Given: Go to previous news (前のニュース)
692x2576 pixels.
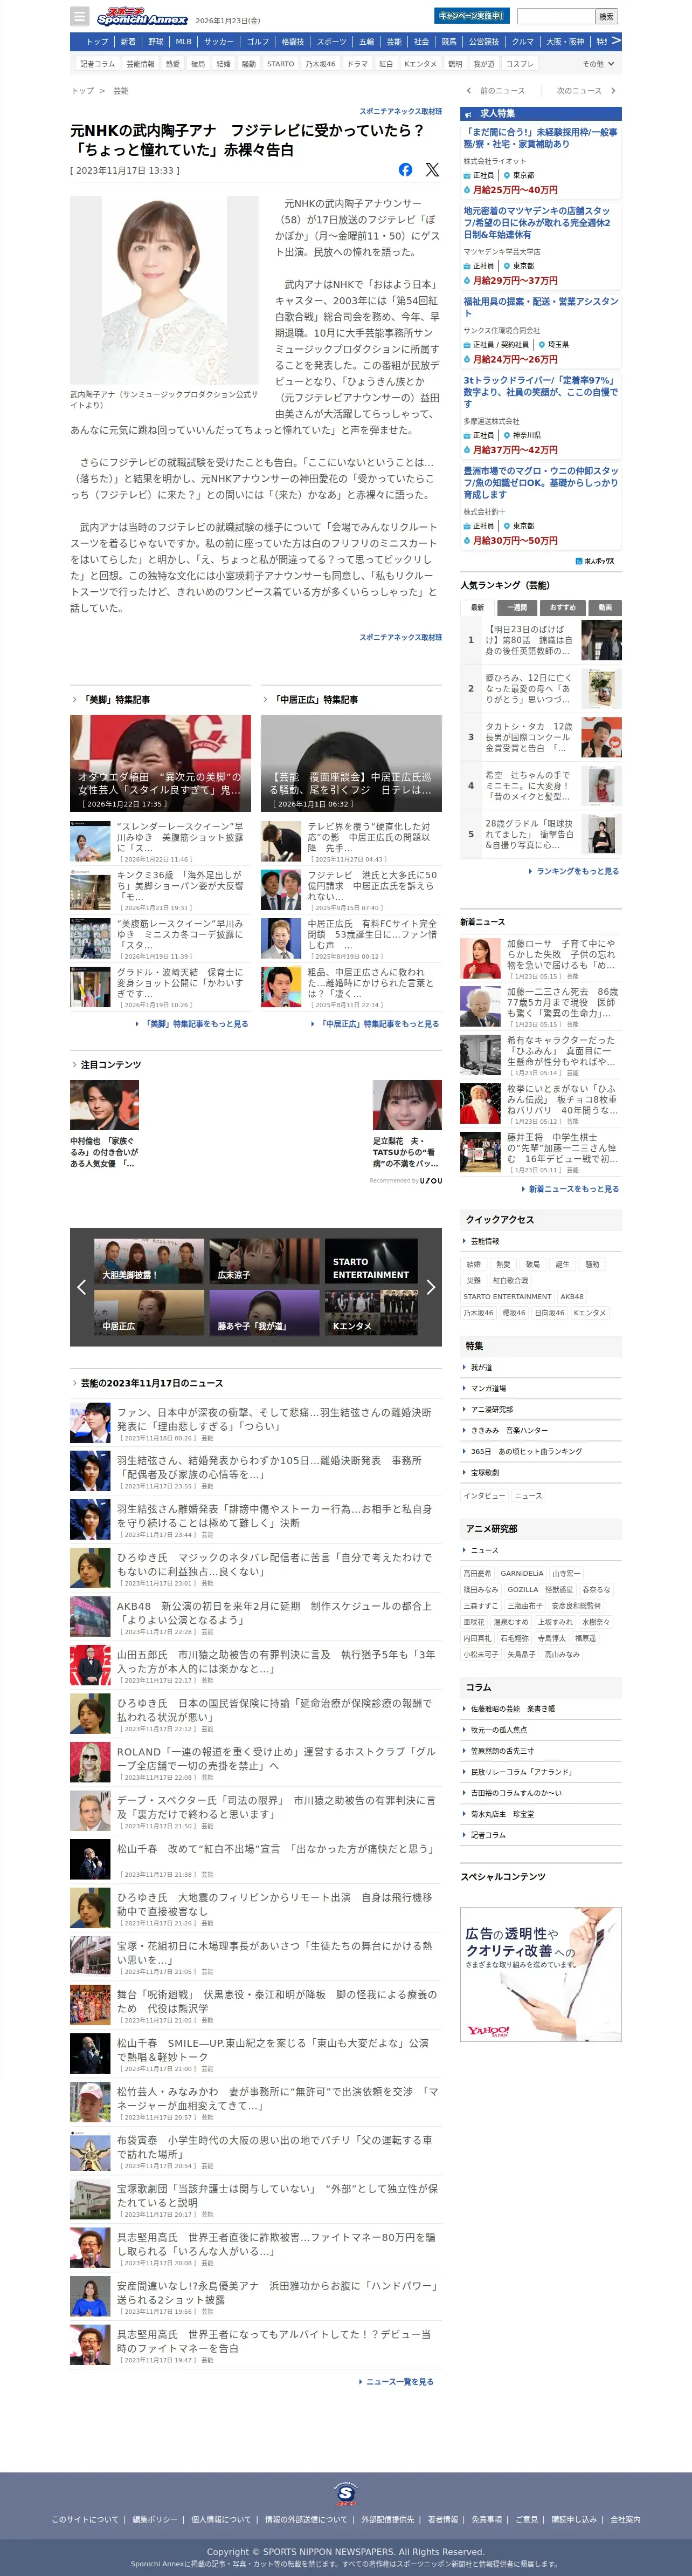Looking at the screenshot, I should point(495,91).
